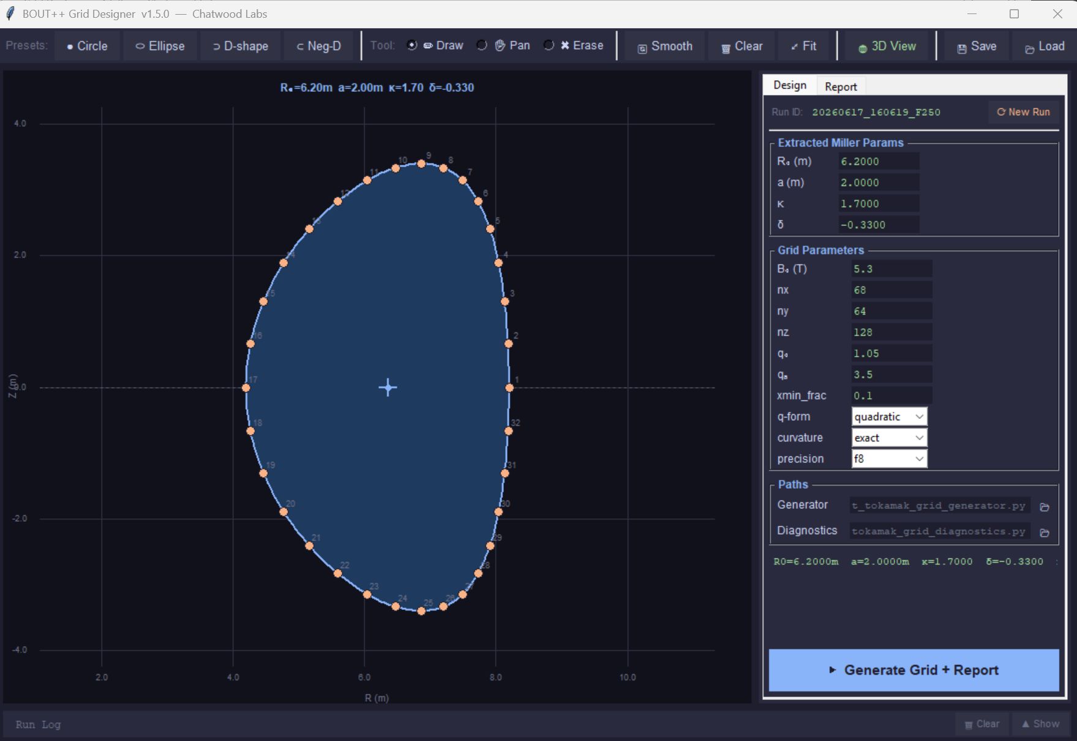
Task: Edit the nz grid value 128
Action: 891,332
